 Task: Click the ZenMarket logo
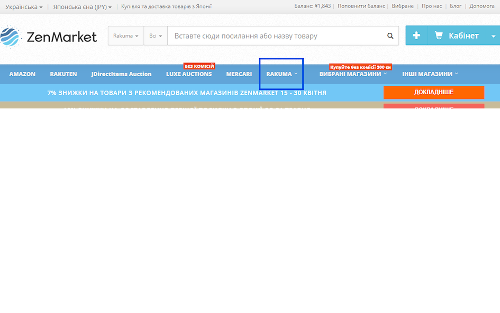tap(49, 37)
